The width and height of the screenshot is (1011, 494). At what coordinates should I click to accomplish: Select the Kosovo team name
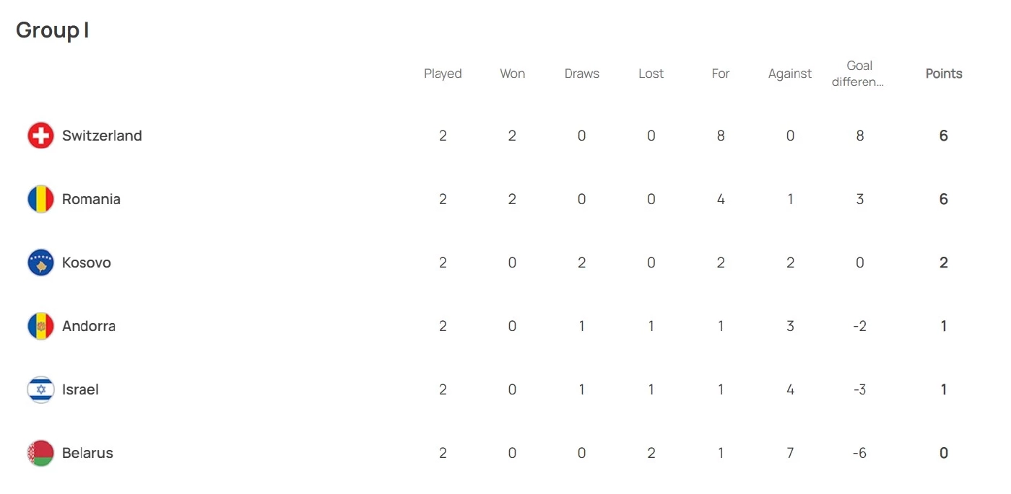[87, 263]
